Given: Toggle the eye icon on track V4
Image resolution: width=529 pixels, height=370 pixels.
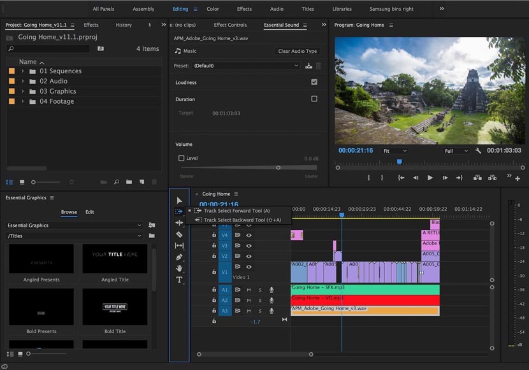Looking at the screenshot, I should pos(248,234).
